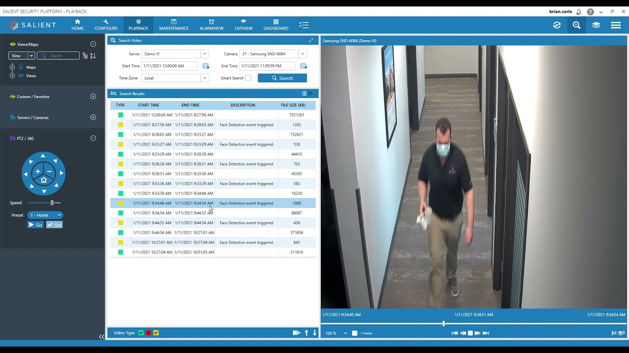Select the 9:23:27 AM face detection row

213,144
